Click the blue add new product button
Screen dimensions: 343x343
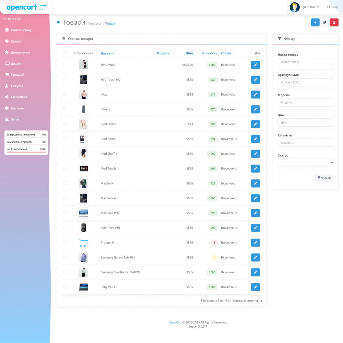point(315,22)
